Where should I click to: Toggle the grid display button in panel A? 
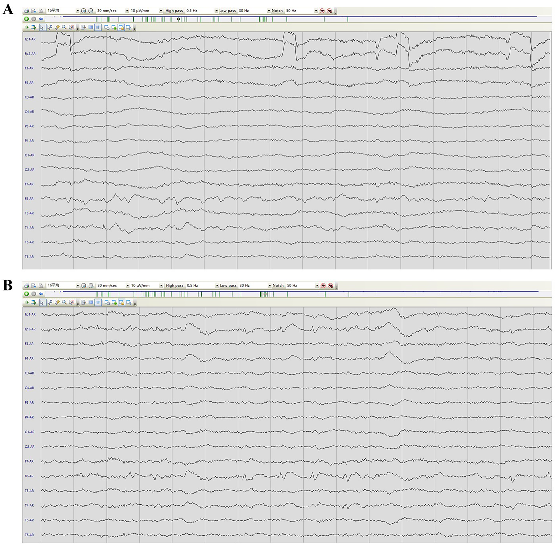98,27
